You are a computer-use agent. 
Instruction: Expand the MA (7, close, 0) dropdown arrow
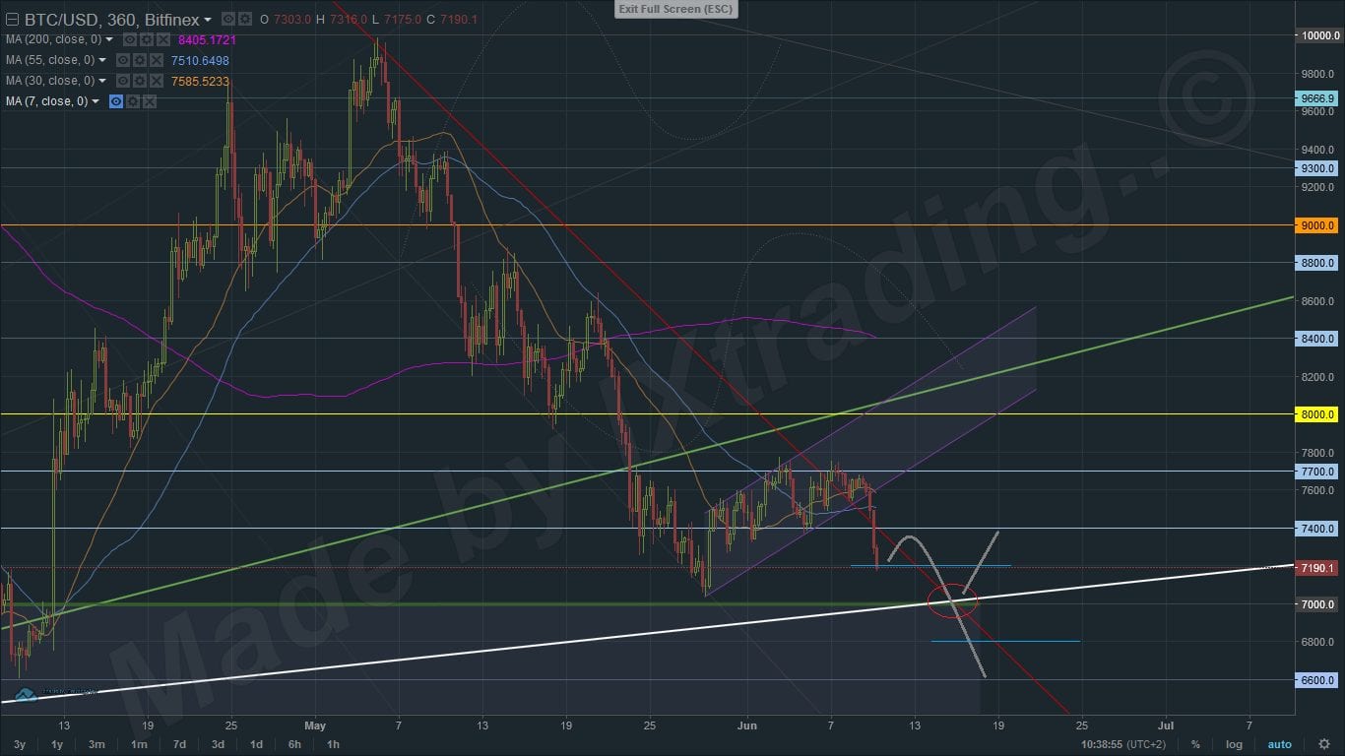click(96, 101)
